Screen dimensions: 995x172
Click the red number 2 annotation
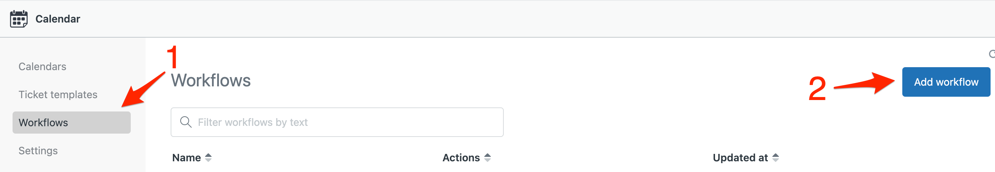817,89
